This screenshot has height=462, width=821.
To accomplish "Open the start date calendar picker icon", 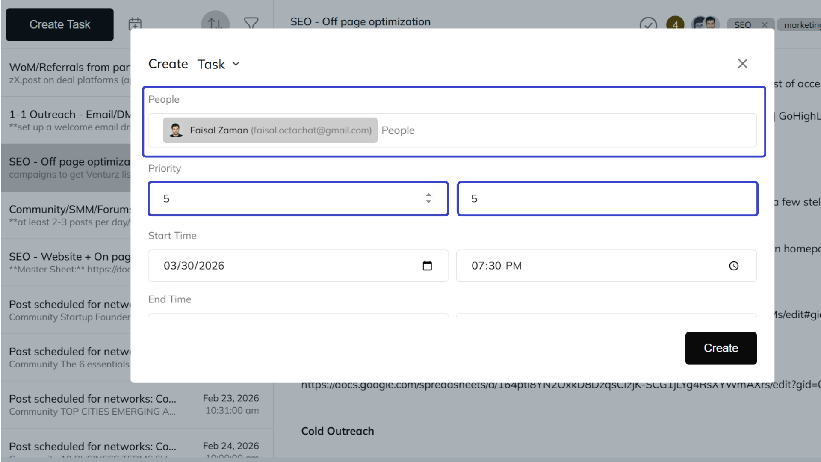I will coord(427,266).
